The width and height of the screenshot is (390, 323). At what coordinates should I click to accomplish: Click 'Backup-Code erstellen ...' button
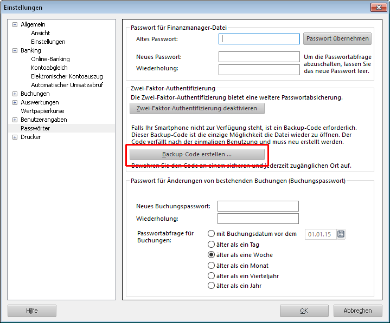point(197,155)
